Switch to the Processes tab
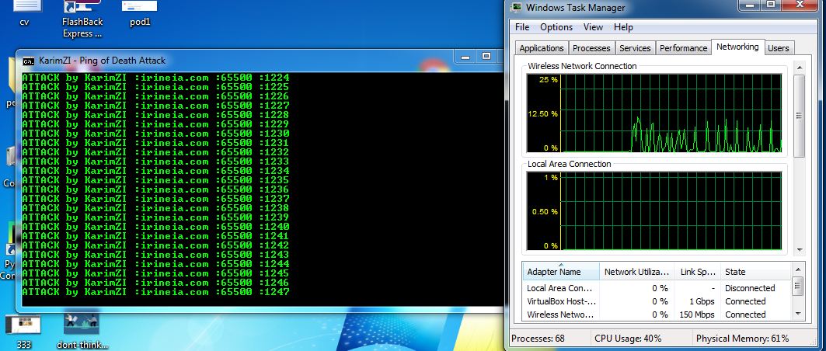Viewport: 826px width, 351px height. click(591, 48)
